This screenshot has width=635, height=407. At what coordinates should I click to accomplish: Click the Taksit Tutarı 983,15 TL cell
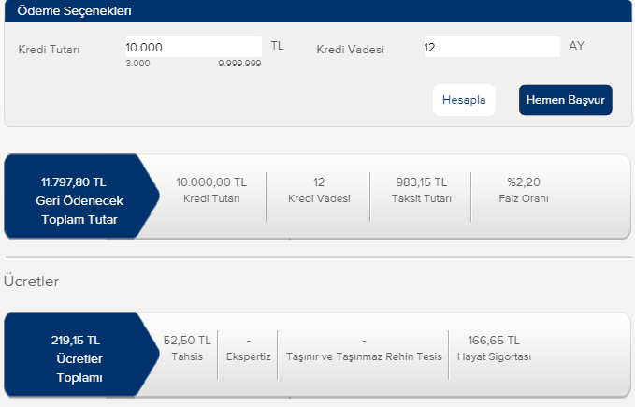pyautogui.click(x=421, y=190)
